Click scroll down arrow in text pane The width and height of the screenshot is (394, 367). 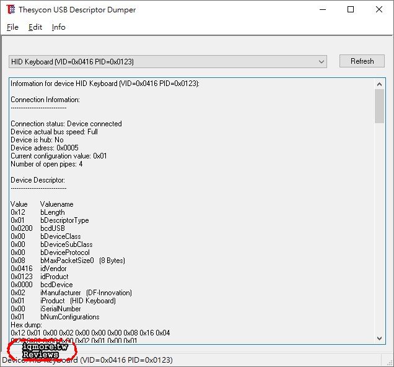click(379, 339)
